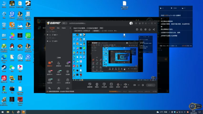Viewport: 203px width, 114px height.
Task: Click the second pill button under stream title
Action: [96, 31]
